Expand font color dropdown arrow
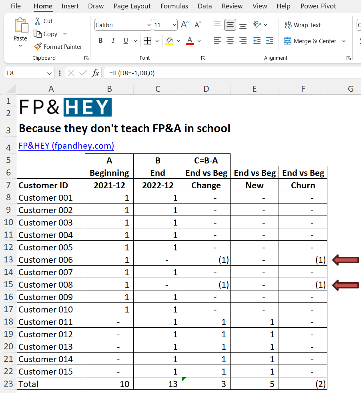 coord(199,41)
